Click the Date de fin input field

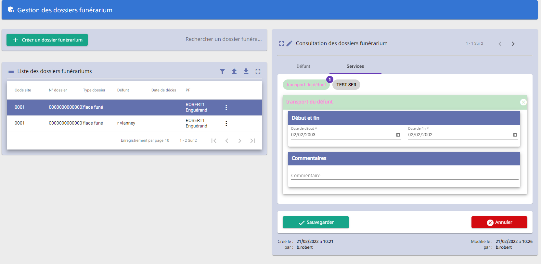[459, 135]
